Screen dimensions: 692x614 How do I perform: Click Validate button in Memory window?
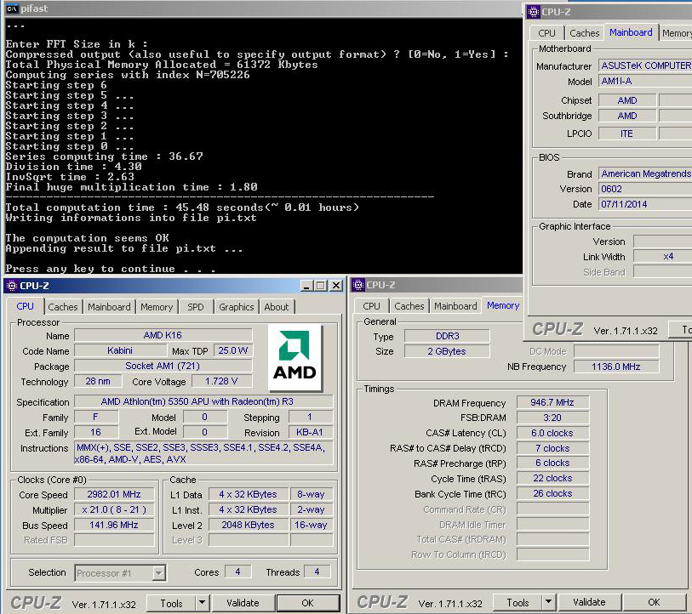589,601
